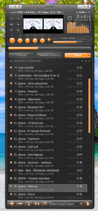Toggle playlist visibility button under equalizer

click(88, 42)
